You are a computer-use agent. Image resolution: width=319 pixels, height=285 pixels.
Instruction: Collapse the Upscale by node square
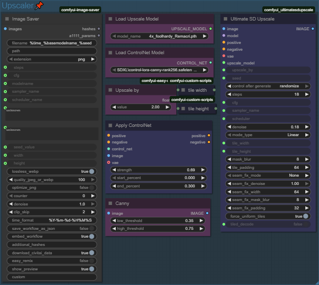pyautogui.click(x=110, y=90)
